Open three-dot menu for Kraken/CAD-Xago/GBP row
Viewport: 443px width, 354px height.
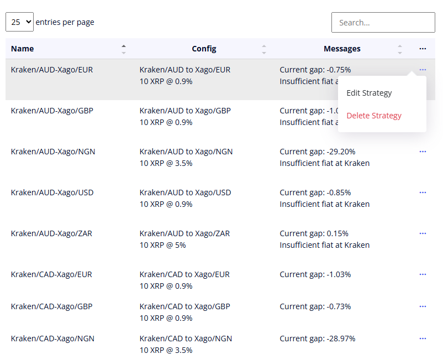pyautogui.click(x=423, y=306)
